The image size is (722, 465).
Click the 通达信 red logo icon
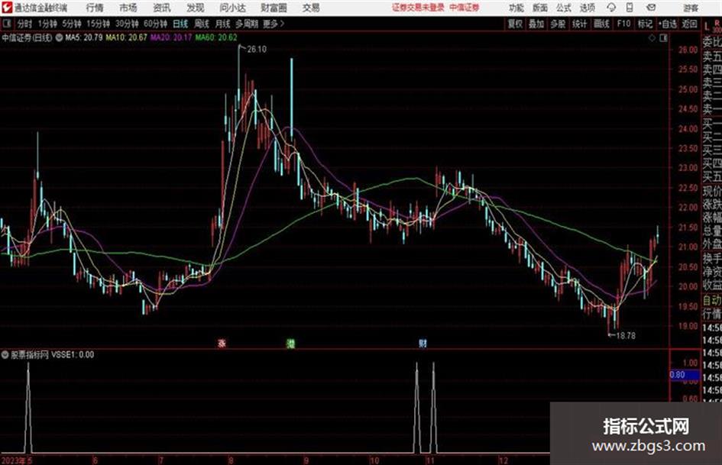coord(7,8)
